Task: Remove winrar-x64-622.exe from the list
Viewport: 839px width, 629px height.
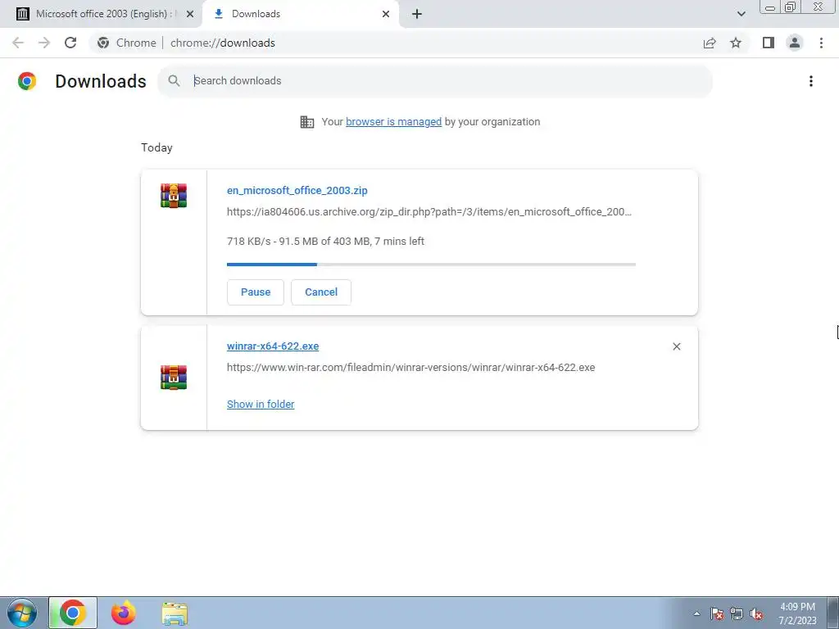Action: pyautogui.click(x=676, y=346)
